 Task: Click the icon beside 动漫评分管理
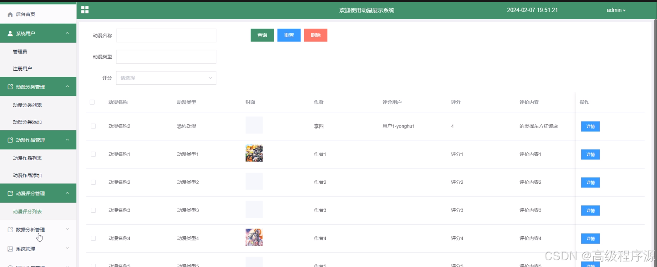click(x=10, y=193)
